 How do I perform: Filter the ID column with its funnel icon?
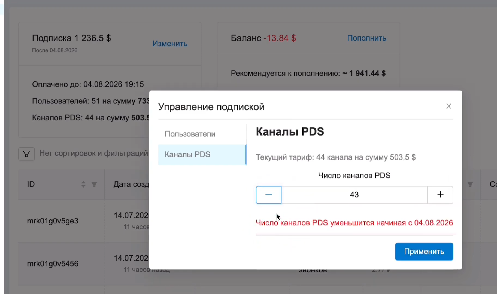tap(94, 185)
